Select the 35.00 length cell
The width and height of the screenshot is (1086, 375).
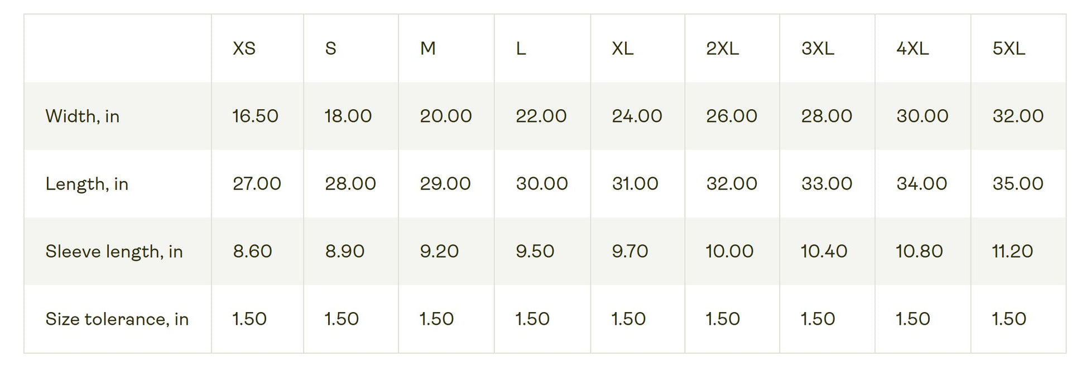coord(1017,183)
